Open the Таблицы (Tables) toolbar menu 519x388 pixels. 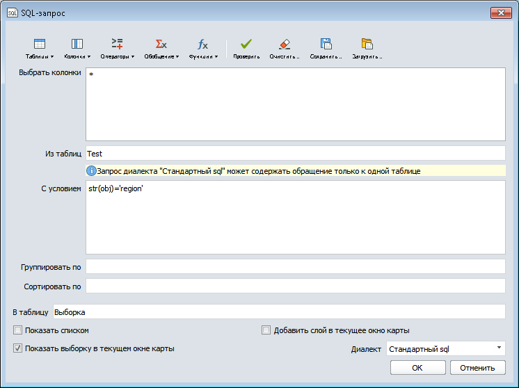(x=40, y=48)
